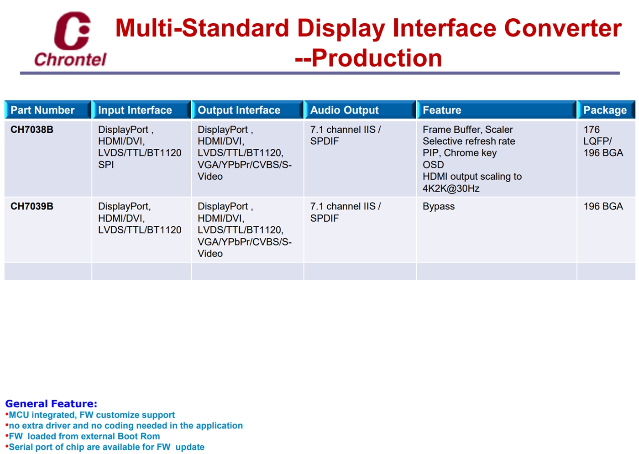
Task: Select 'FW loaded from external Boot Rom' bullet
Action: coord(83,436)
